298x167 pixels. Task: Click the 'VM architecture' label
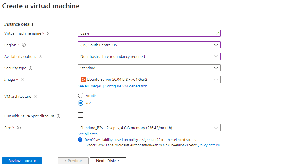[18, 97]
